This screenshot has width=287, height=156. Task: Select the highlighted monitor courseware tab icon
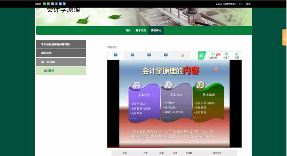coord(116,55)
